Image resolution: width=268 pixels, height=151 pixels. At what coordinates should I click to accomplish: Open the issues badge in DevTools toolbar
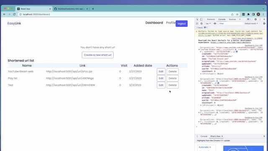click(x=249, y=19)
